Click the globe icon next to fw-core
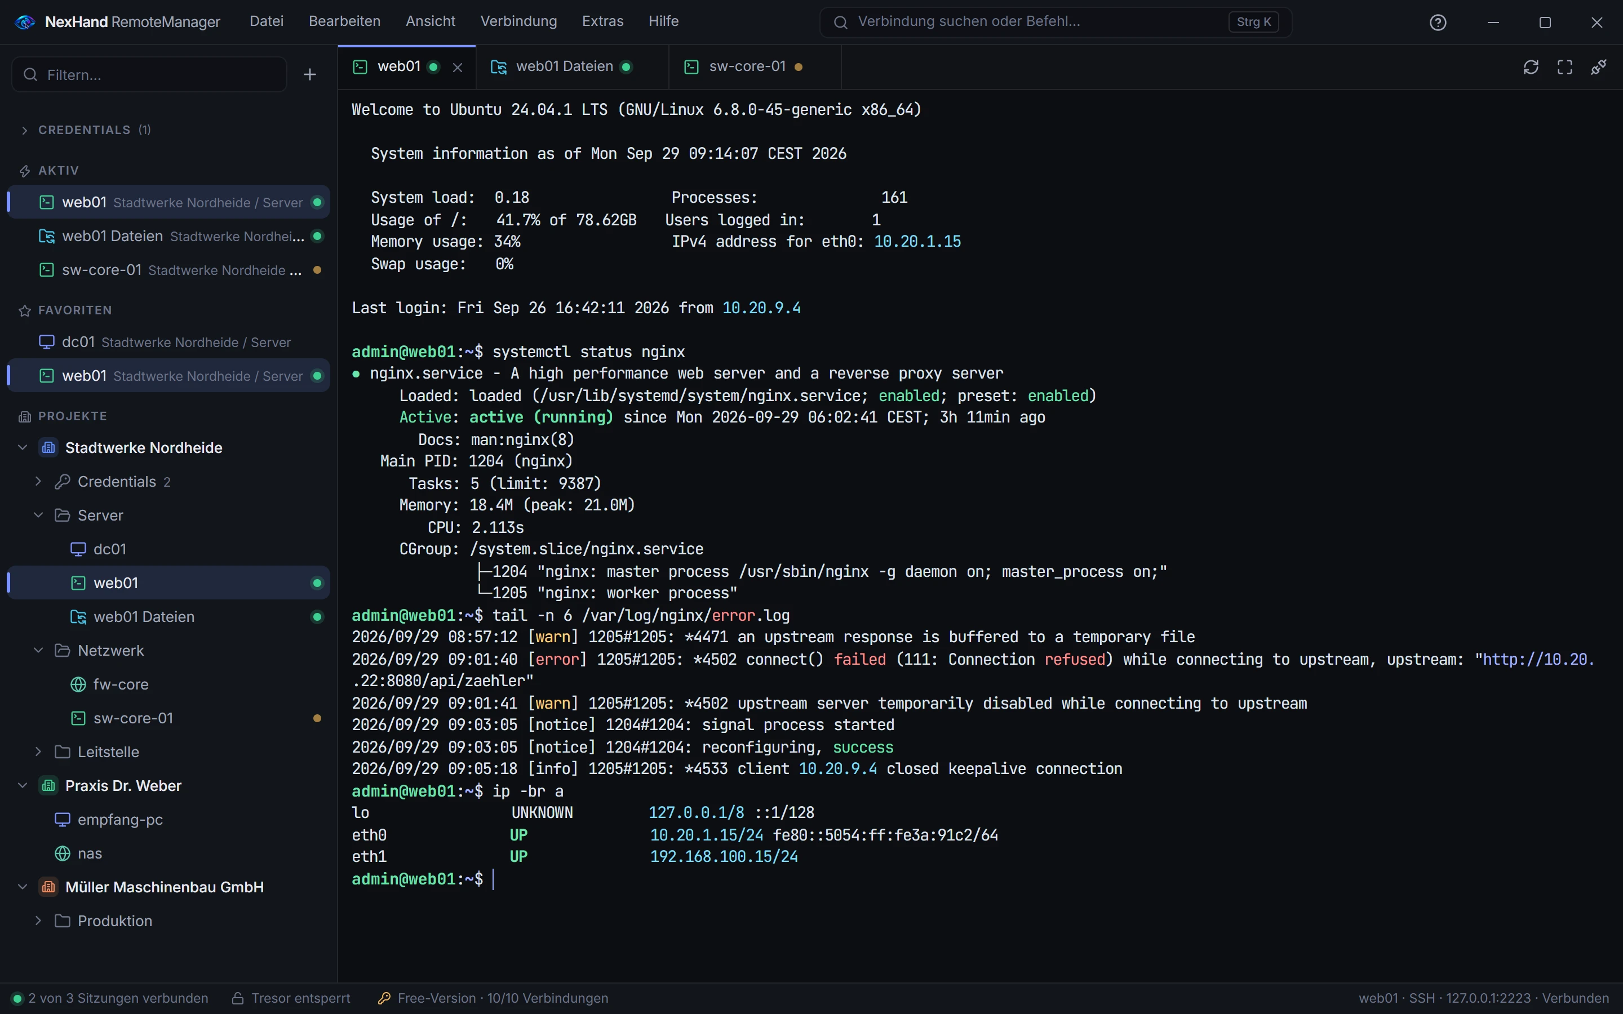 click(x=78, y=684)
